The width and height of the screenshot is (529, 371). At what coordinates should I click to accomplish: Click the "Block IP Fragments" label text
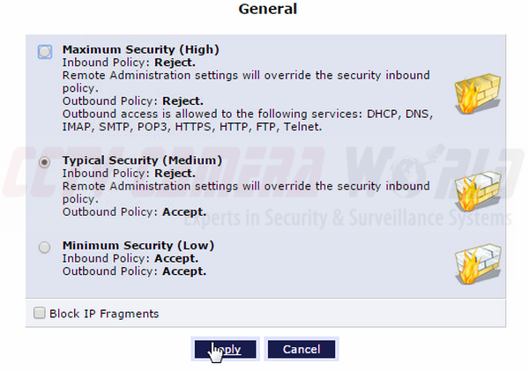[x=104, y=314]
